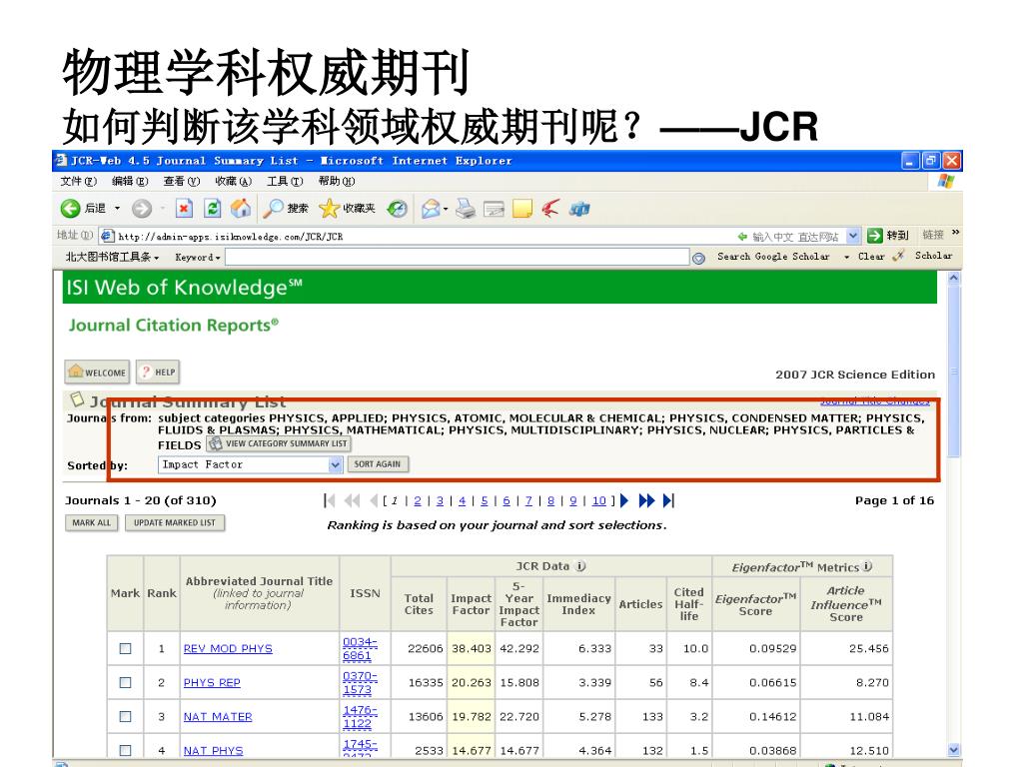Expand the Mail button dropdown arrow
This screenshot has width=1023, height=767.
tap(446, 209)
